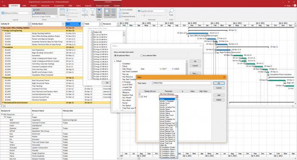Click the Filter Name input field
297x160 pixels.
[x=182, y=83]
